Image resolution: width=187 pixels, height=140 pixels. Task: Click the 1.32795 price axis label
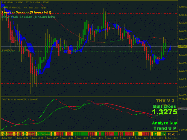pos(183,31)
